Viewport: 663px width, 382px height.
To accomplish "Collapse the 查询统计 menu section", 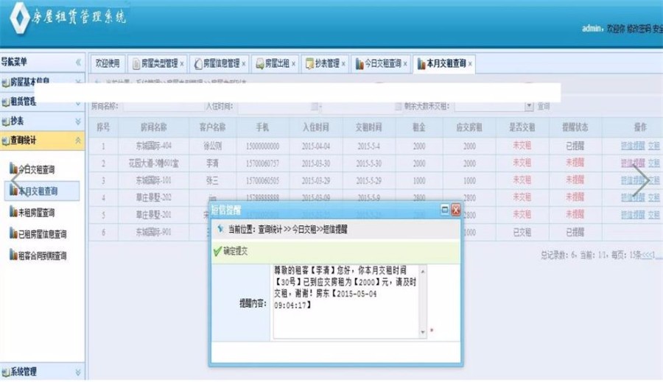I will (x=78, y=141).
